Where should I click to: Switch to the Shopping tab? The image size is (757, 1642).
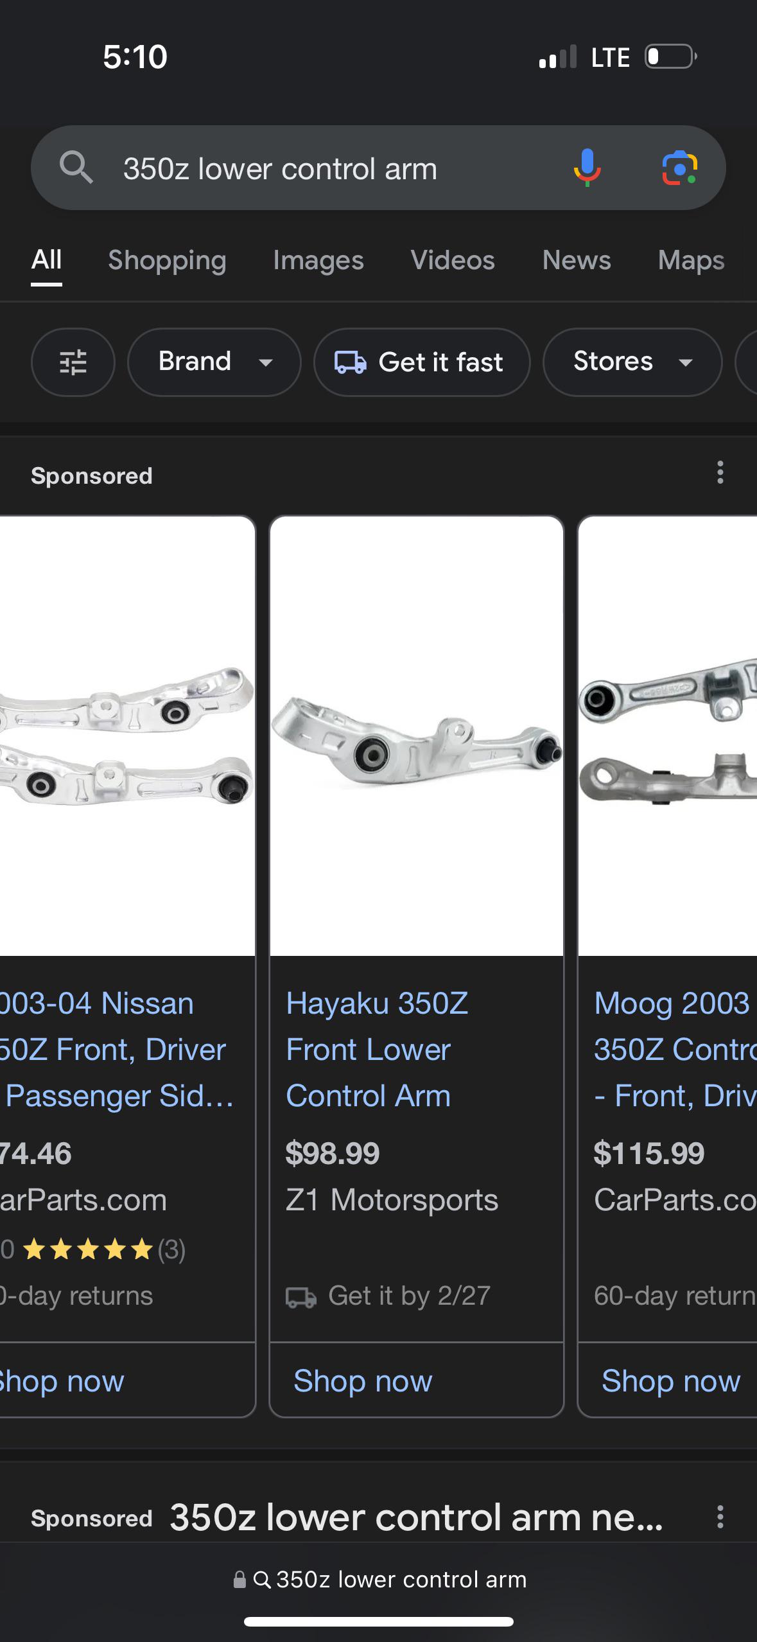click(167, 261)
